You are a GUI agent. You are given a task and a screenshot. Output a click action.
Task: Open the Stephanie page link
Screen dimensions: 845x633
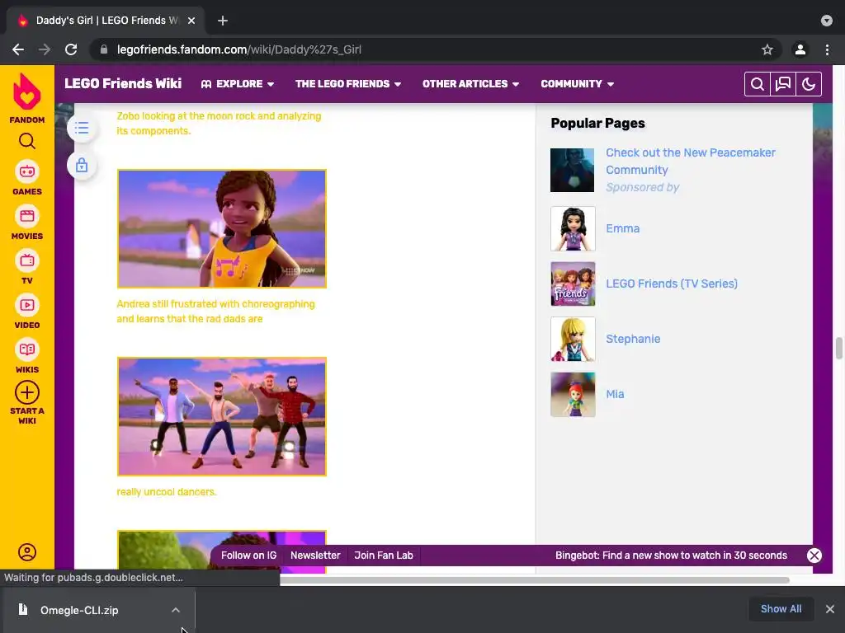tap(633, 339)
